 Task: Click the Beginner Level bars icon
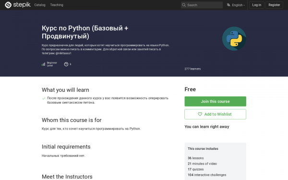[x=43, y=64]
